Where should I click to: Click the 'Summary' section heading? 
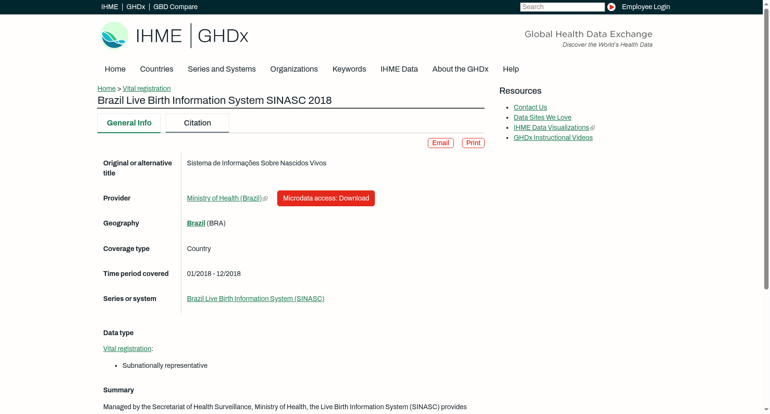(x=118, y=390)
